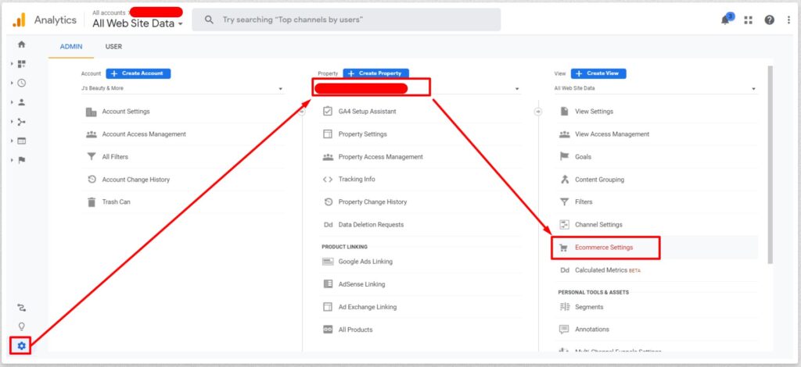Open the notifications bell icon
This screenshot has width=801, height=367.
click(725, 20)
